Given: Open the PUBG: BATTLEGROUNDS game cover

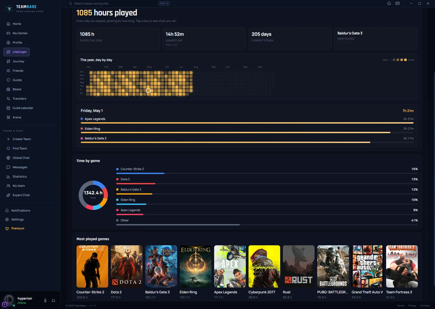Looking at the screenshot, I should pos(333,267).
